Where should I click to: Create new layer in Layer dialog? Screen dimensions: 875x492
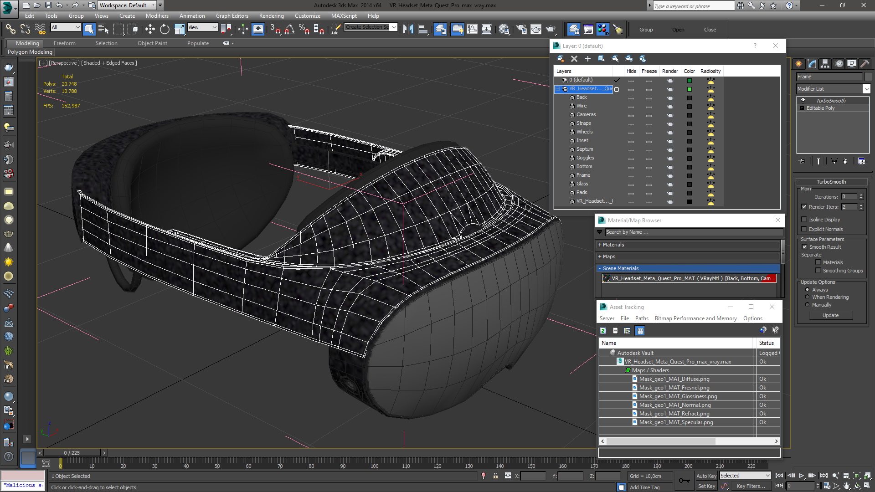point(561,59)
